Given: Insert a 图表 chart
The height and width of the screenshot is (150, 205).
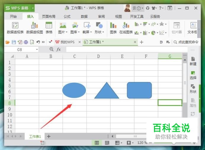Looking at the screenshot, I should [x=113, y=28].
